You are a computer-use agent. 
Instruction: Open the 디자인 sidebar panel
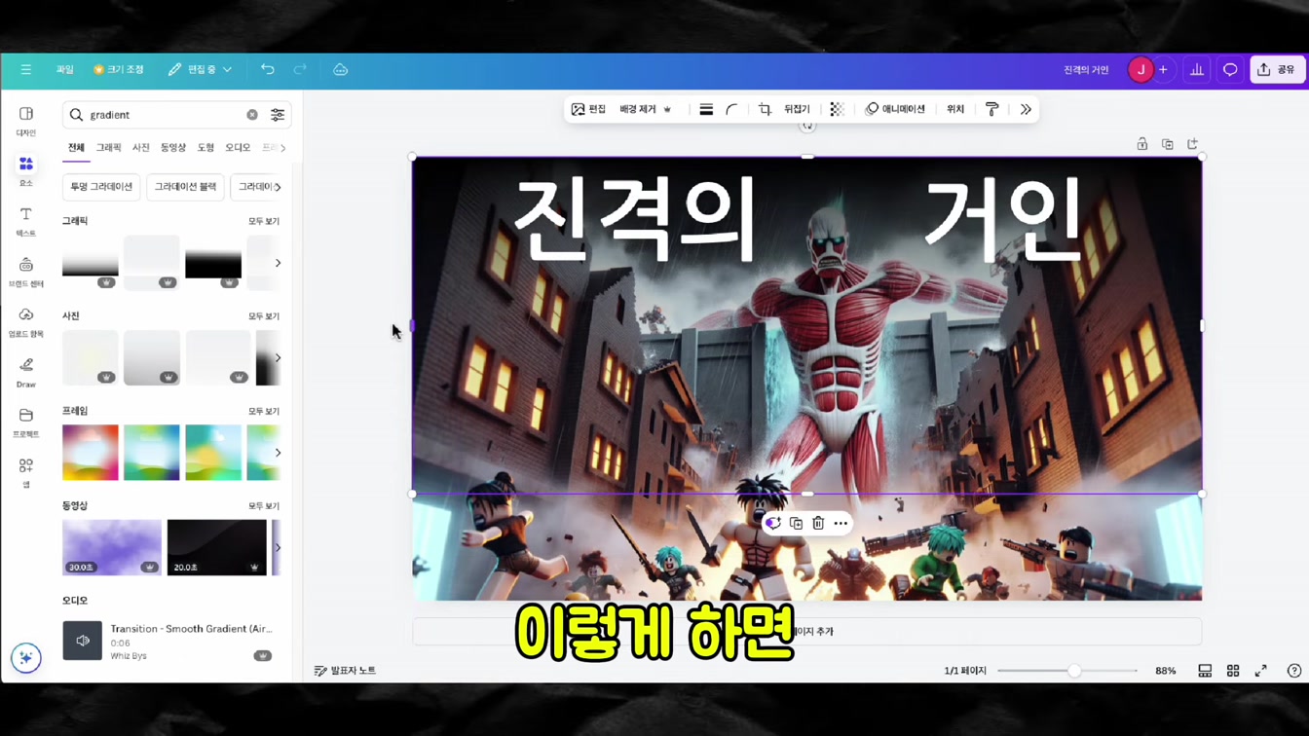click(x=26, y=122)
